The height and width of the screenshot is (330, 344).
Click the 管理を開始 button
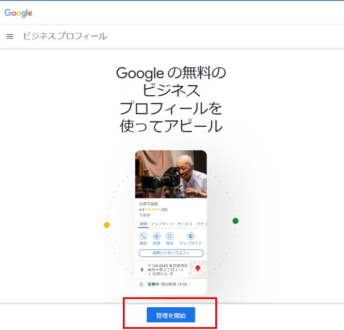(171, 315)
